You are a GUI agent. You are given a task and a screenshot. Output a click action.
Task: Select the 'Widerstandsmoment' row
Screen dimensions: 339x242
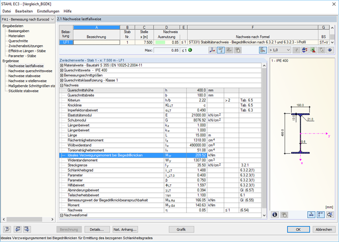pyautogui.click(x=160, y=160)
